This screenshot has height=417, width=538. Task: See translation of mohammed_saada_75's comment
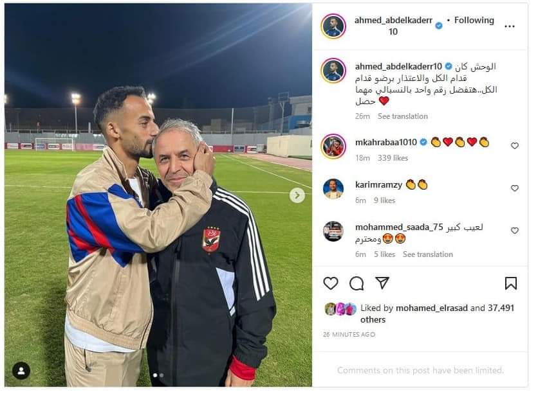tap(427, 254)
